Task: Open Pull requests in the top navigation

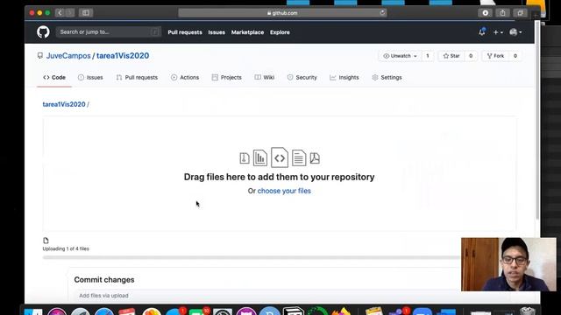Action: [x=185, y=32]
